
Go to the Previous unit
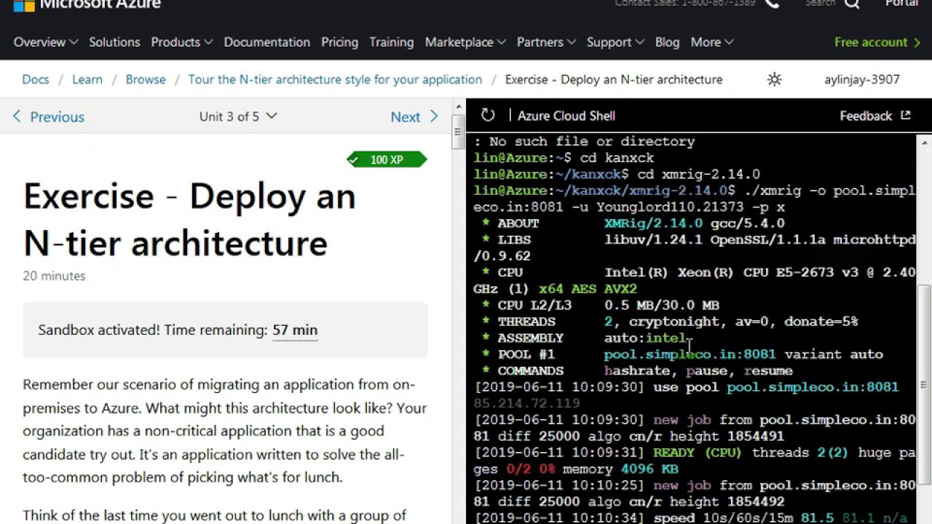point(48,116)
